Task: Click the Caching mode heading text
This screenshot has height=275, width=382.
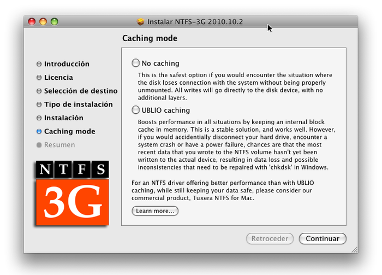Action: tap(150, 38)
